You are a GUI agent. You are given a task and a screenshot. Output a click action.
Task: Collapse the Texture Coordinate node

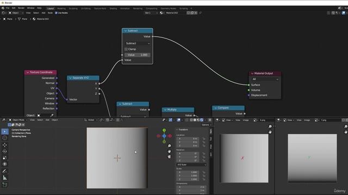point(28,72)
